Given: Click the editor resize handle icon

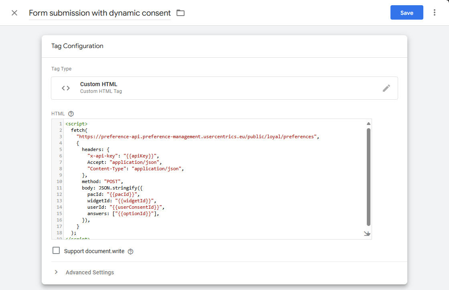Looking at the screenshot, I should (x=367, y=234).
